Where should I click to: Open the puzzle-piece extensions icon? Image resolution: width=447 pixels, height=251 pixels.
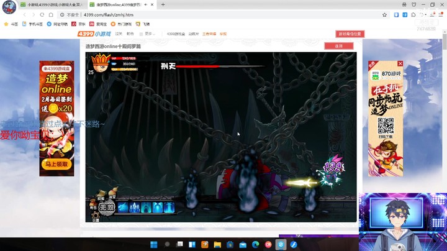pyautogui.click(x=413, y=14)
